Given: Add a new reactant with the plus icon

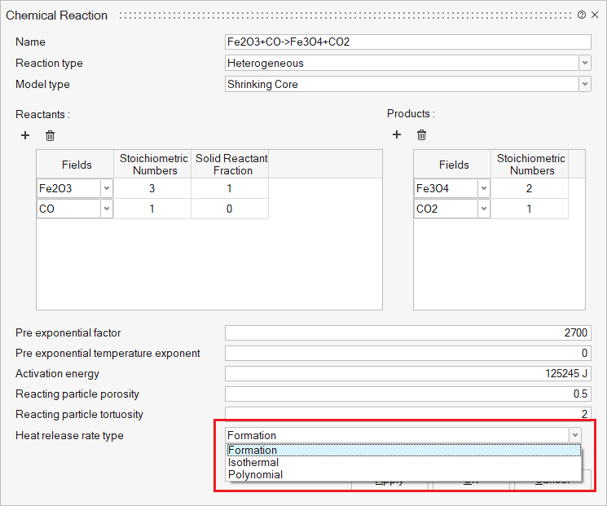Looking at the screenshot, I should tap(25, 135).
